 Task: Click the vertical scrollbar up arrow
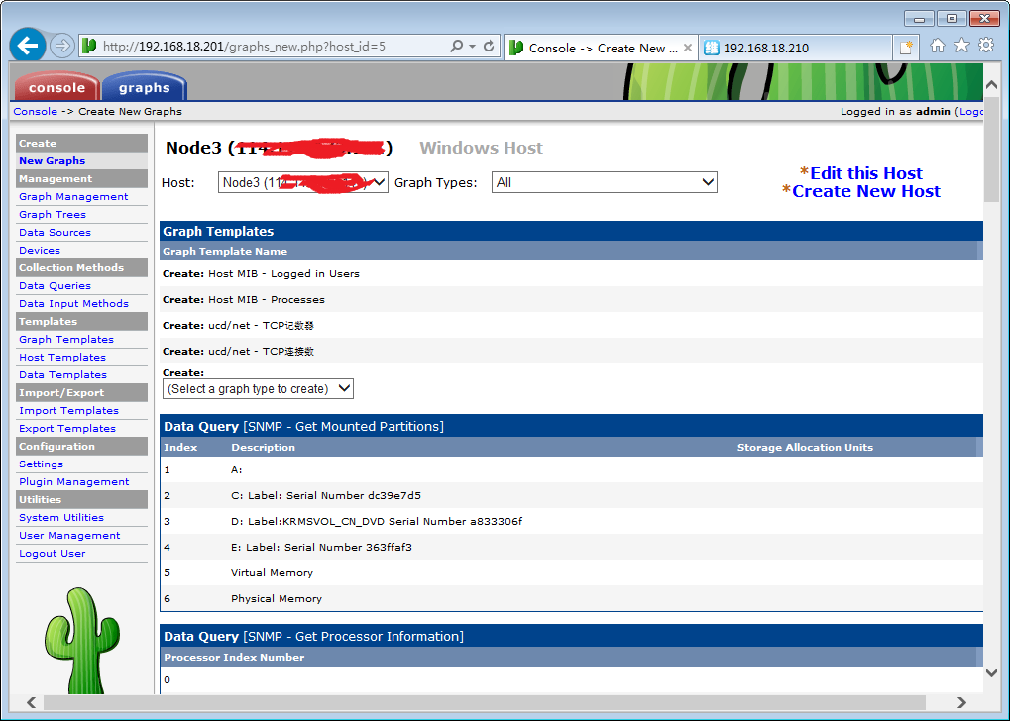(x=991, y=85)
